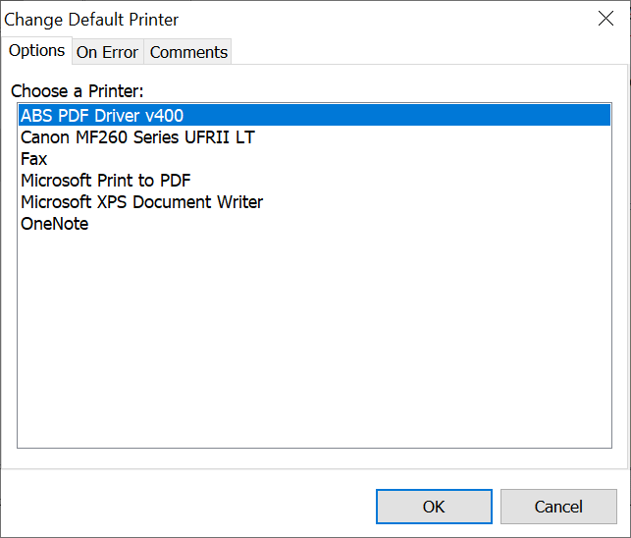Select the Options tab
631x538 pixels.
click(x=37, y=50)
